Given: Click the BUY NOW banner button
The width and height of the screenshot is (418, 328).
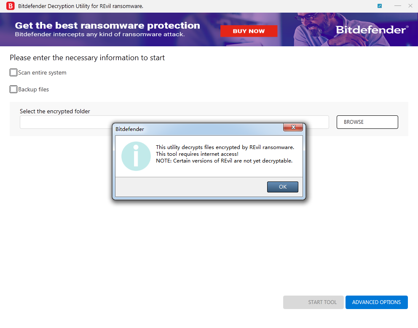Looking at the screenshot, I should click(x=249, y=31).
